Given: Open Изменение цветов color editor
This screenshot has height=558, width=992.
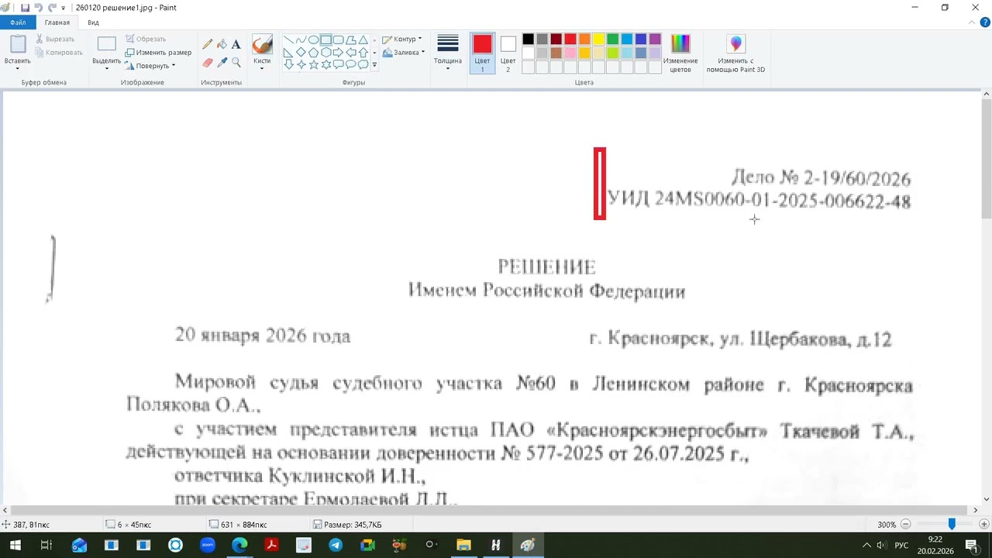Looking at the screenshot, I should pyautogui.click(x=680, y=53).
